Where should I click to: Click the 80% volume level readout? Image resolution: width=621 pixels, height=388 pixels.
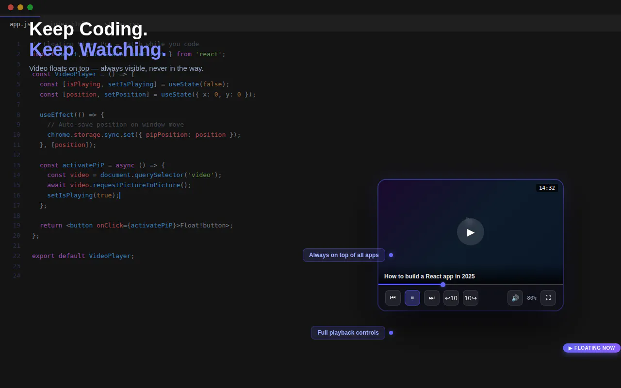pyautogui.click(x=532, y=298)
